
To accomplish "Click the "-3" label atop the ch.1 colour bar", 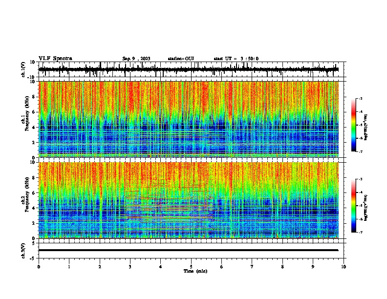I will tap(360, 98).
